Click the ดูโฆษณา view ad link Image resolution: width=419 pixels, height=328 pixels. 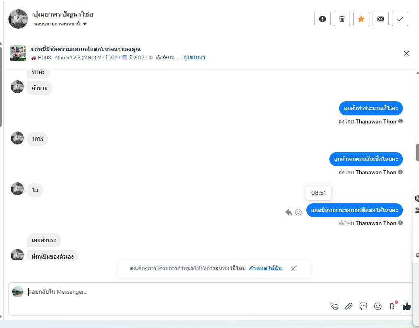pos(194,57)
